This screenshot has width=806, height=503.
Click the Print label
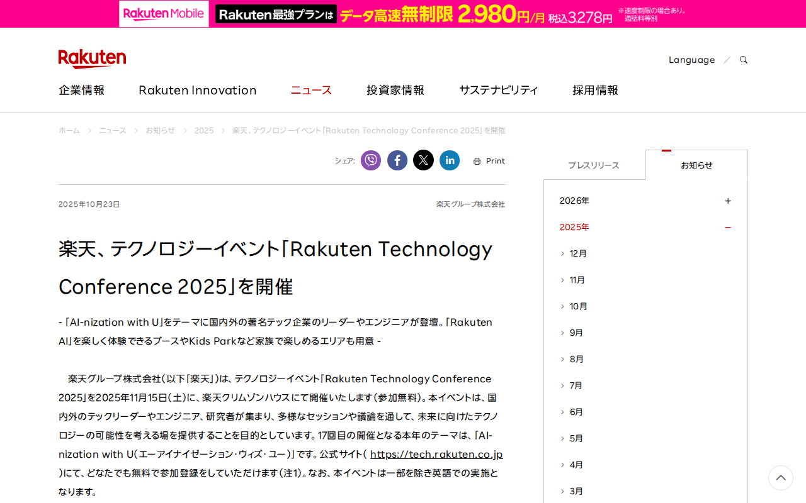496,161
